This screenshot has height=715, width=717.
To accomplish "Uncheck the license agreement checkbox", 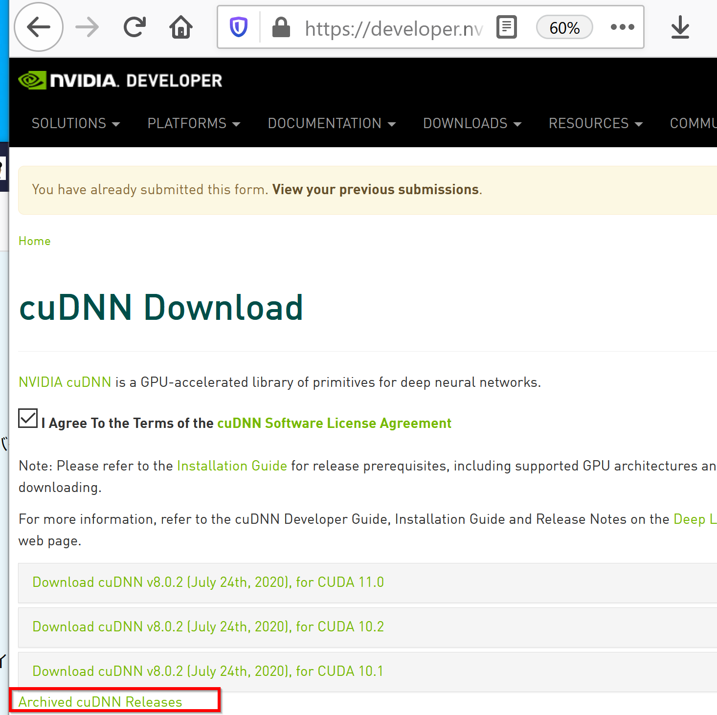I will pos(28,418).
